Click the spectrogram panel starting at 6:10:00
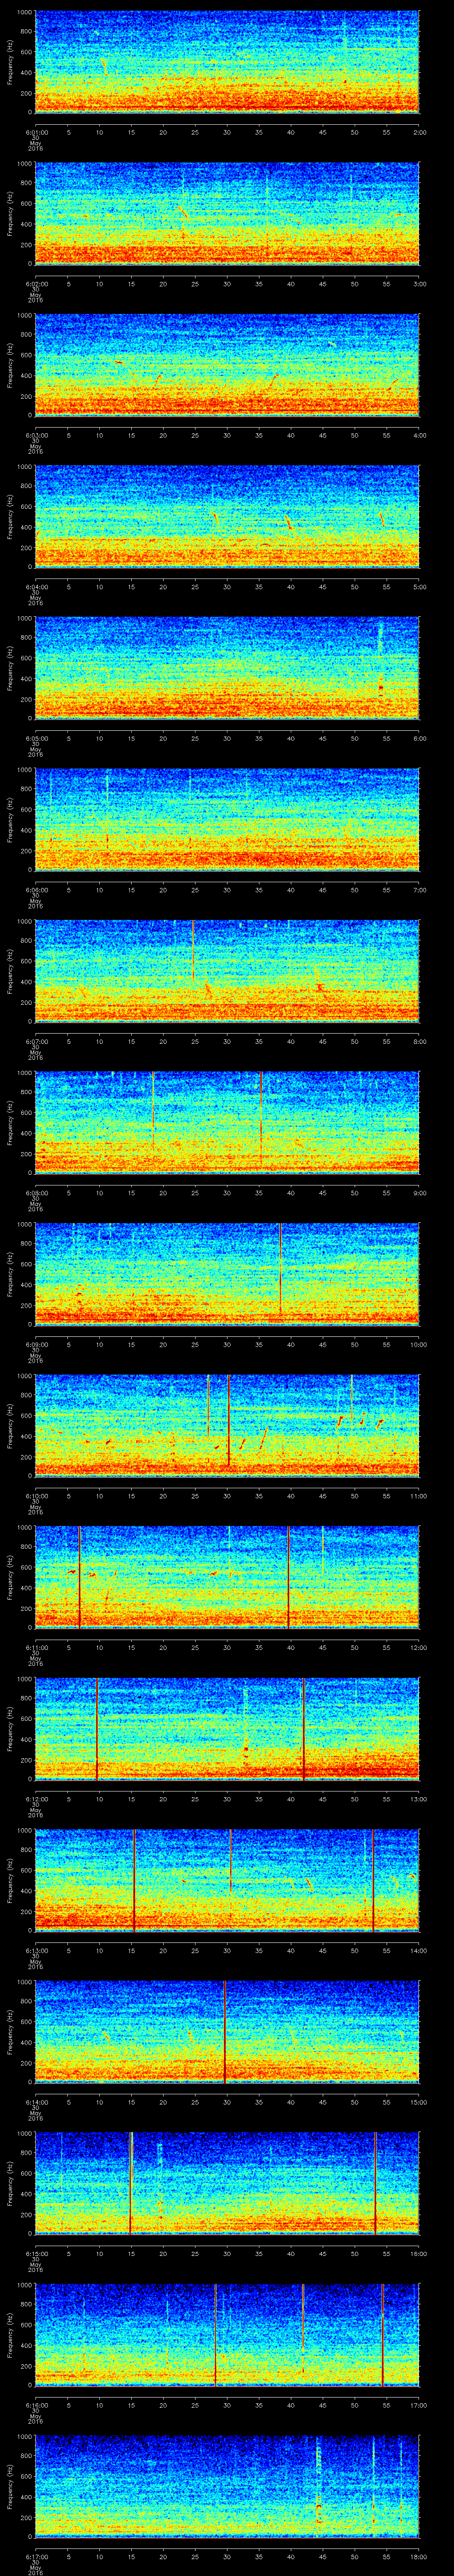This screenshot has width=454, height=2576. [x=227, y=1426]
